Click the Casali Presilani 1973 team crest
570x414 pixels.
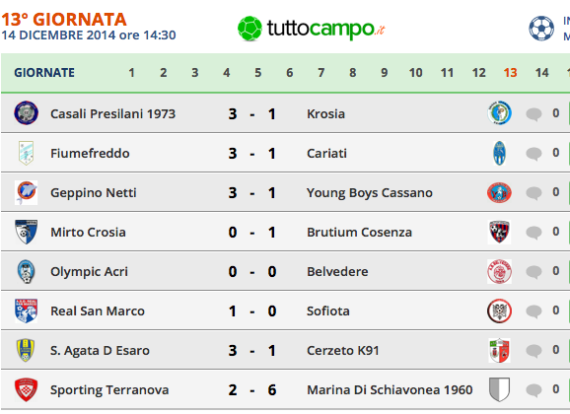(27, 113)
